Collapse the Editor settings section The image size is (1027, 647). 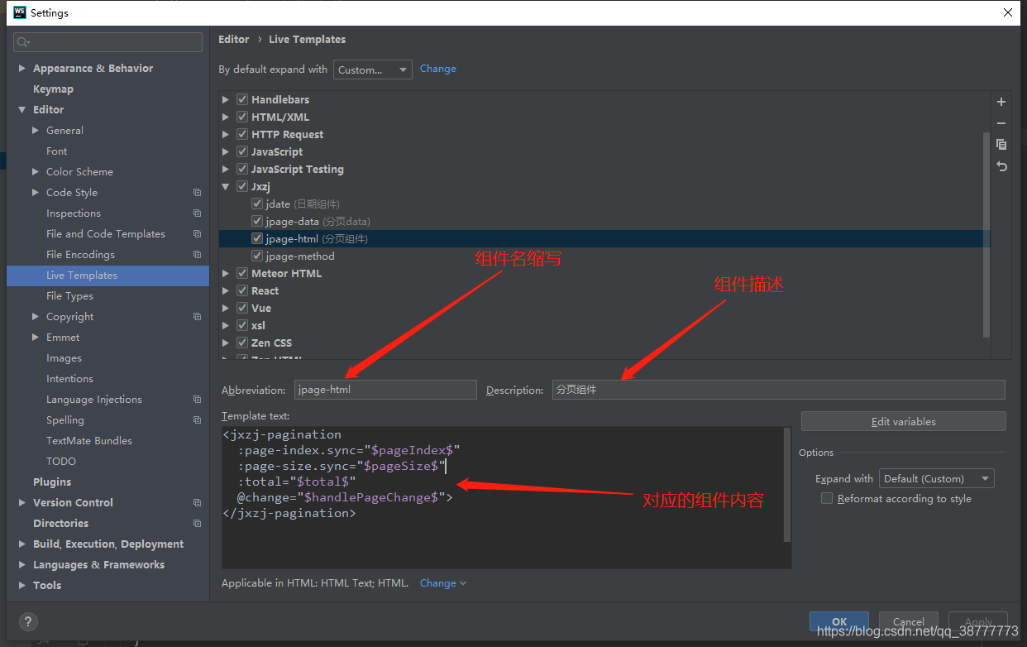click(x=22, y=110)
